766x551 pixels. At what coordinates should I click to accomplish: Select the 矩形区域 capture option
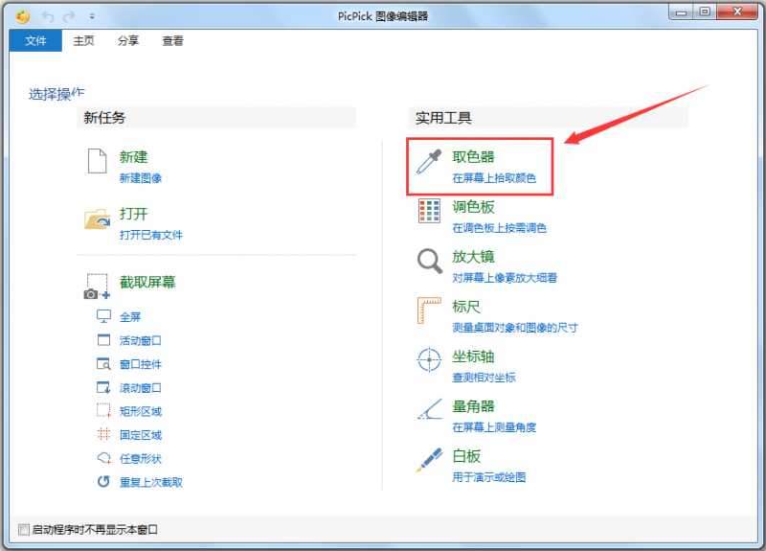140,412
